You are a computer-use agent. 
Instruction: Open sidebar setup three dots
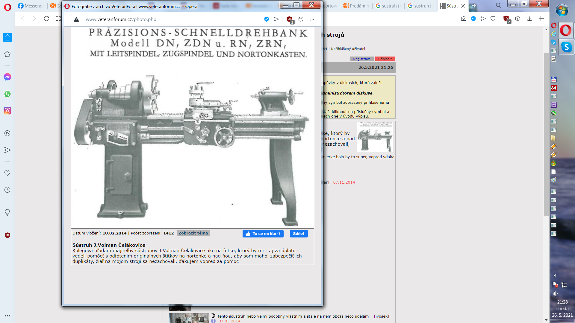pyautogui.click(x=7, y=316)
